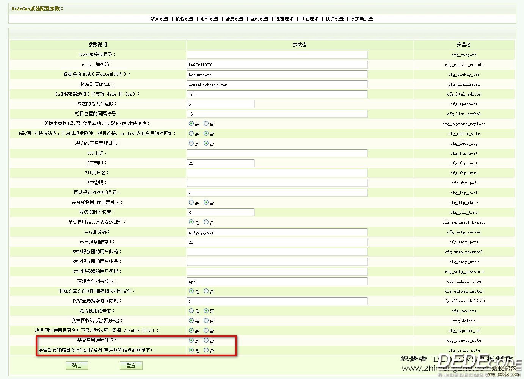Click the SMTP服务器的用户邮箱 input field
The width and height of the screenshot is (524, 379).
pos(277,252)
